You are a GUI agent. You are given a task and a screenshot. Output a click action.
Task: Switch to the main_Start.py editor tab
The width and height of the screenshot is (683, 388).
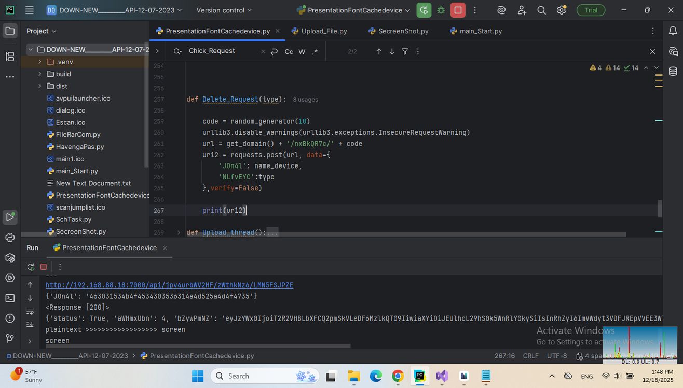pos(481,31)
